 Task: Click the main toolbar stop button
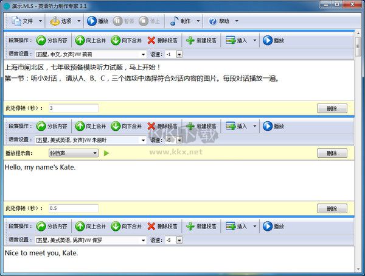coord(149,21)
